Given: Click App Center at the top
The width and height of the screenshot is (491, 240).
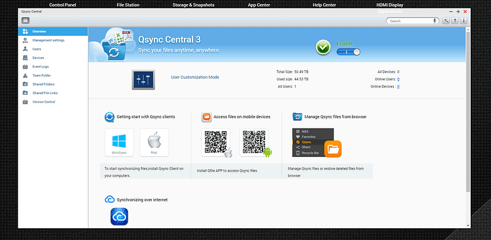Looking at the screenshot, I should [259, 5].
